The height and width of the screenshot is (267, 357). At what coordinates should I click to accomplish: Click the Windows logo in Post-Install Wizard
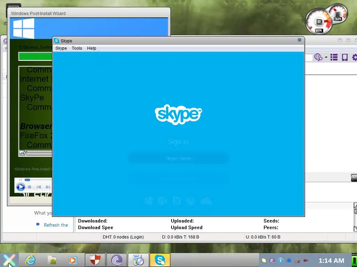pos(23,29)
